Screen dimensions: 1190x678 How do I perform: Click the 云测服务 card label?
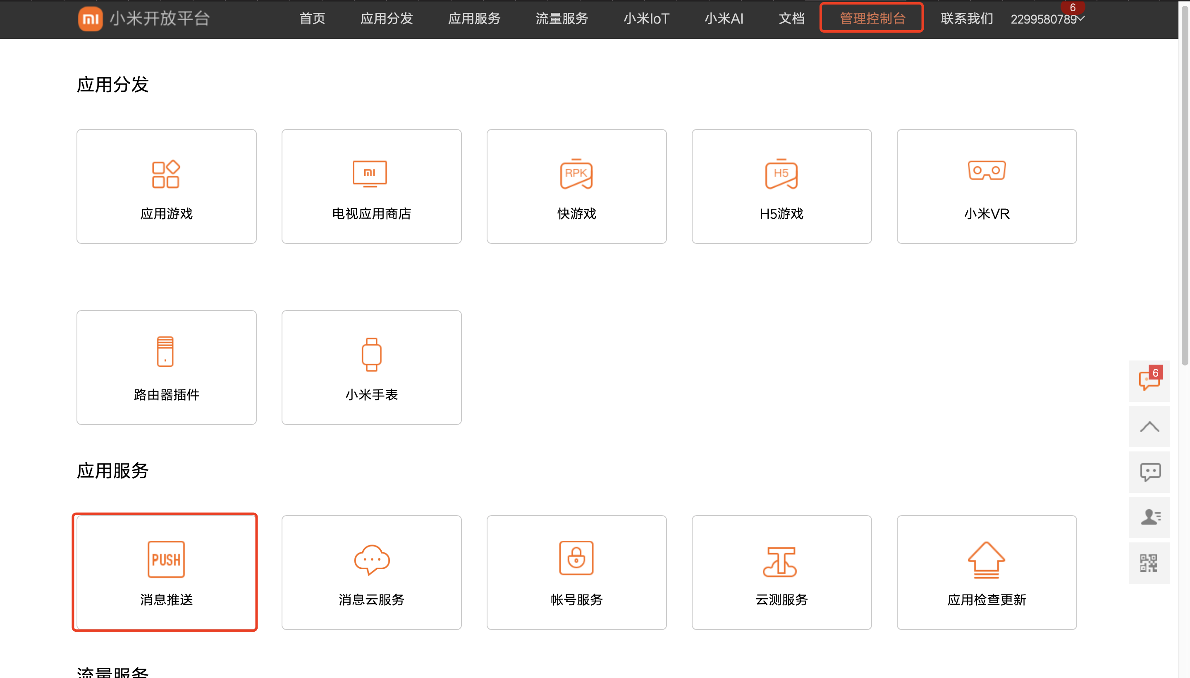click(x=781, y=600)
